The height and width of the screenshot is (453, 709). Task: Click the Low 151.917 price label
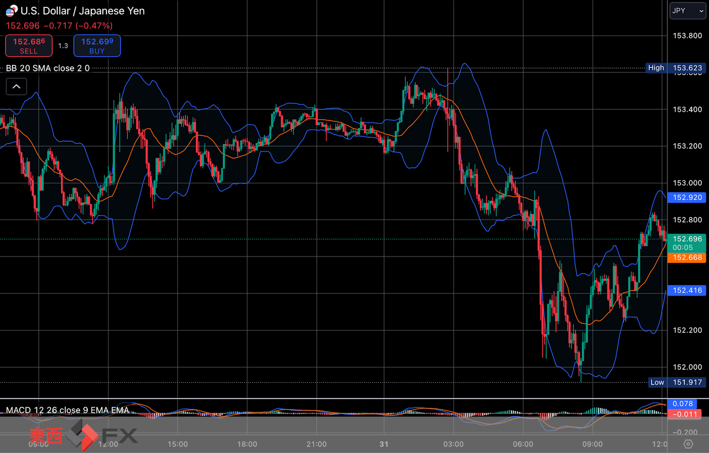coord(676,382)
